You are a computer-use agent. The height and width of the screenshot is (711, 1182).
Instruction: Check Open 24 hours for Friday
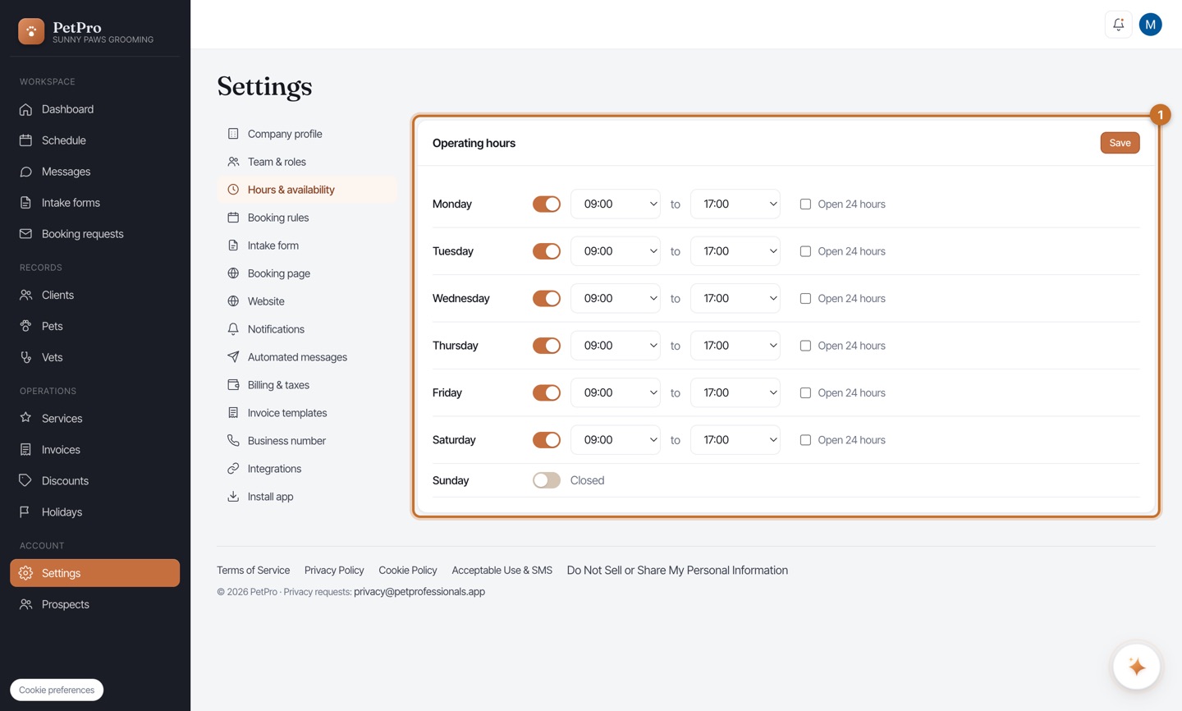pos(805,392)
